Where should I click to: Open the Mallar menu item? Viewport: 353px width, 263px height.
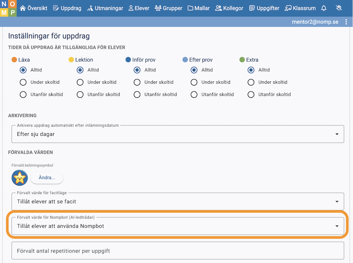tap(198, 8)
